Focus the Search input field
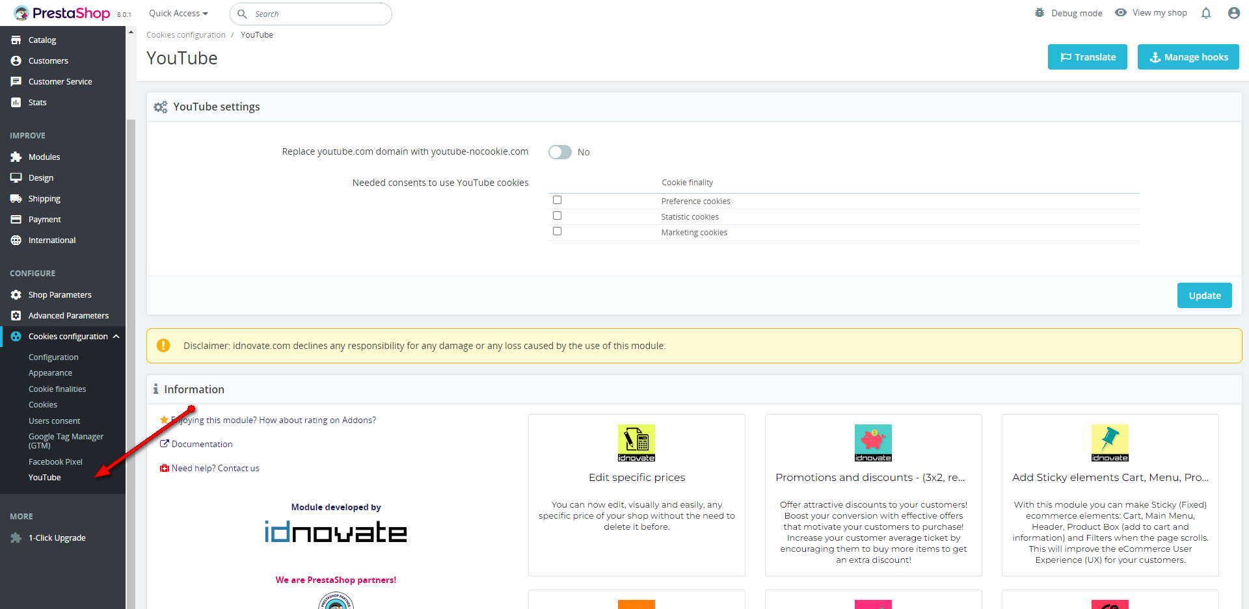 click(x=311, y=14)
